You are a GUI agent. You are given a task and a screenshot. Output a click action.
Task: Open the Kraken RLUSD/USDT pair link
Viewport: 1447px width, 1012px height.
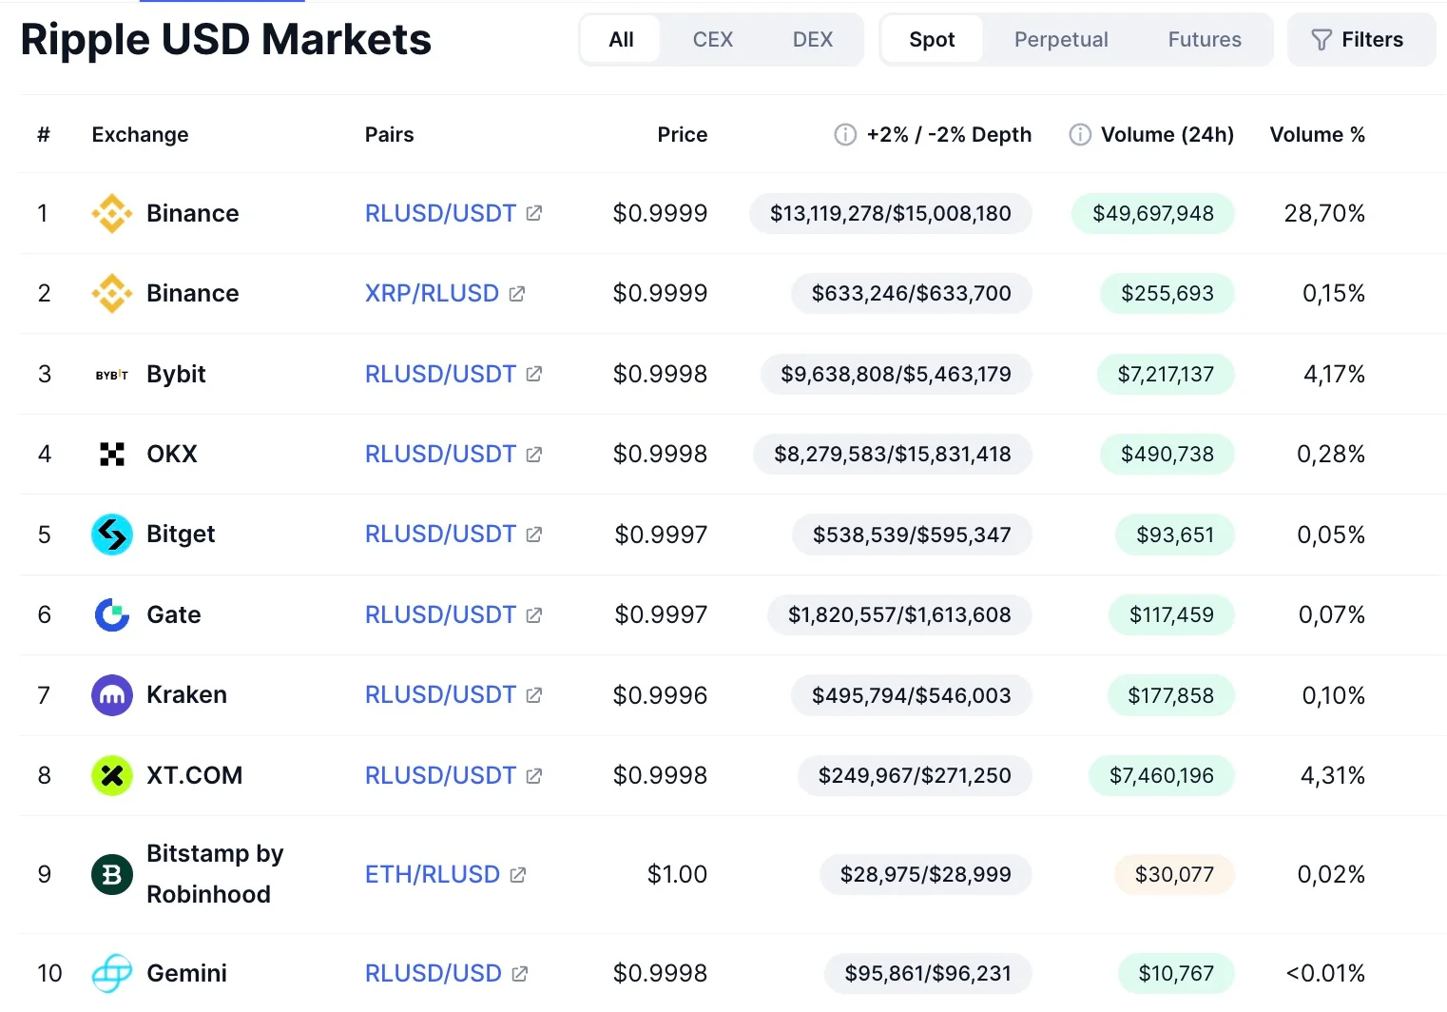pyautogui.click(x=440, y=694)
